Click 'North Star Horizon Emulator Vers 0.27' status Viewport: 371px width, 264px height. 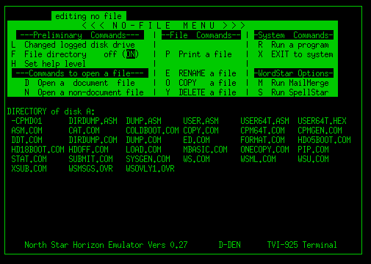106,245
